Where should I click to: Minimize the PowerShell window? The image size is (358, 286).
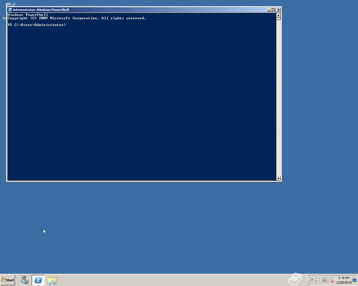(x=269, y=10)
